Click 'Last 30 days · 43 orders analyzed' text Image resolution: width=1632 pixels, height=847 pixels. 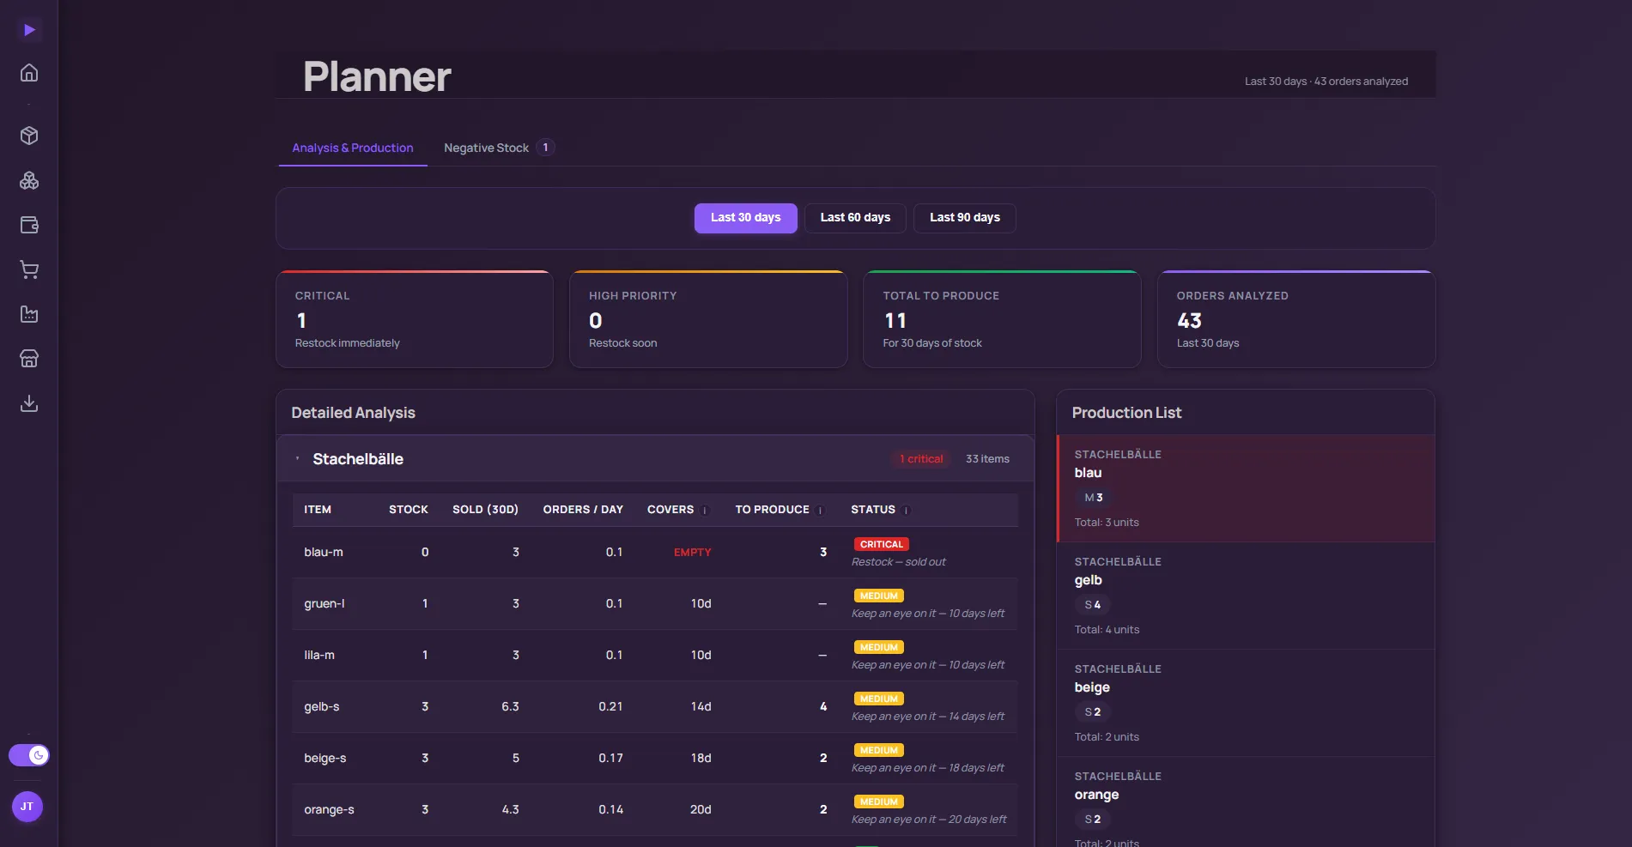click(1326, 82)
